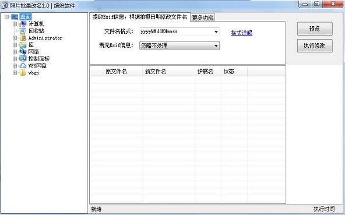The height and width of the screenshot is (215, 345).
Task: Select 控制面板 label in the tree
Action: point(39,59)
